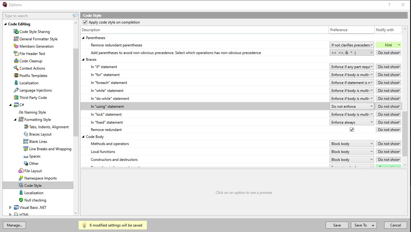
Task: Click the Cancel button
Action: point(395,225)
